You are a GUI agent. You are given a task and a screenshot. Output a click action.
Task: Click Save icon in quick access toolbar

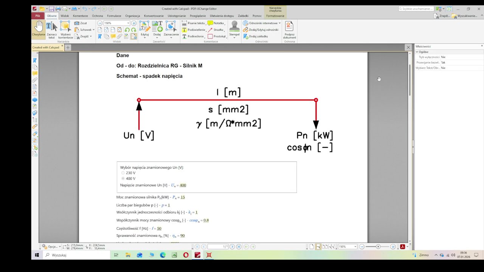pyautogui.click(x=52, y=9)
